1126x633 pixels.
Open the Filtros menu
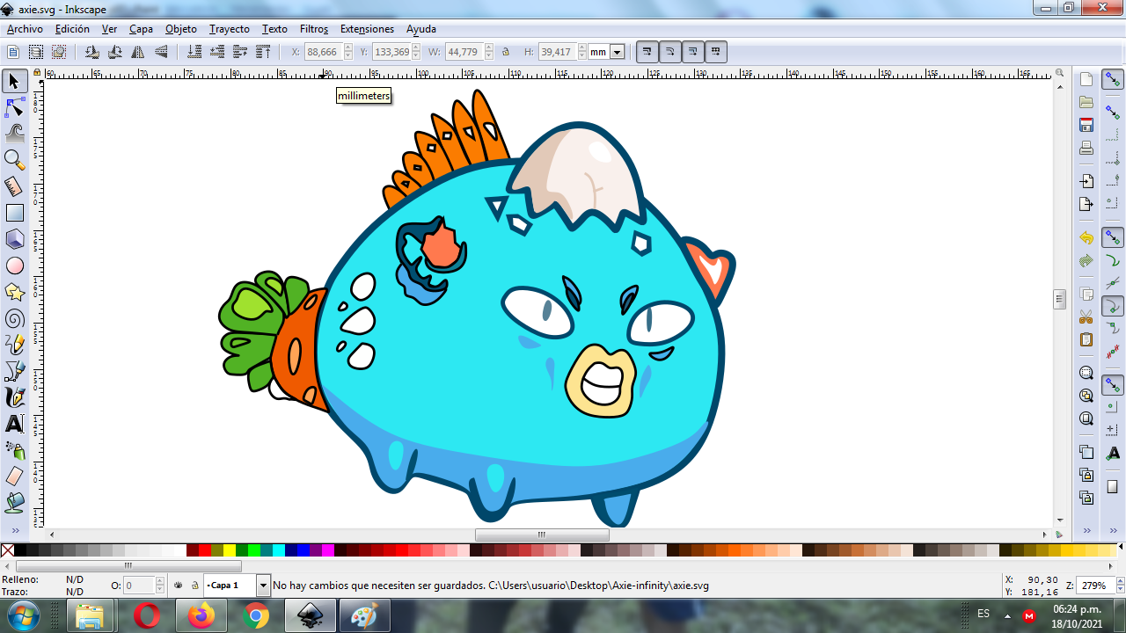(314, 29)
